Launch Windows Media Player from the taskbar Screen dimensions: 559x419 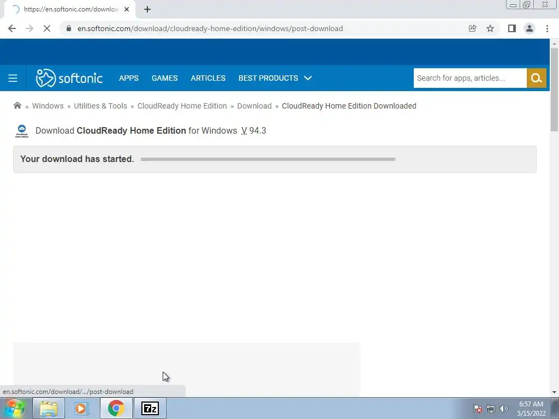click(x=81, y=408)
